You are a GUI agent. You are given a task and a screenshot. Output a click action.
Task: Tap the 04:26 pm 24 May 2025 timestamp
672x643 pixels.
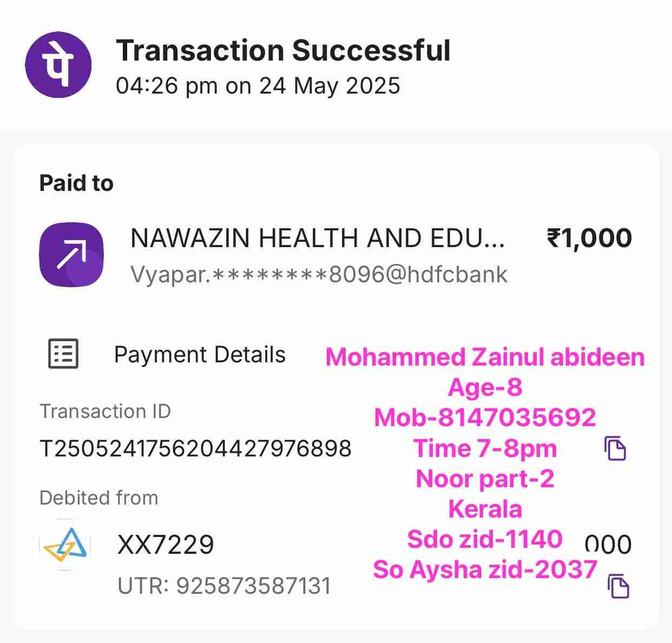coord(258,85)
